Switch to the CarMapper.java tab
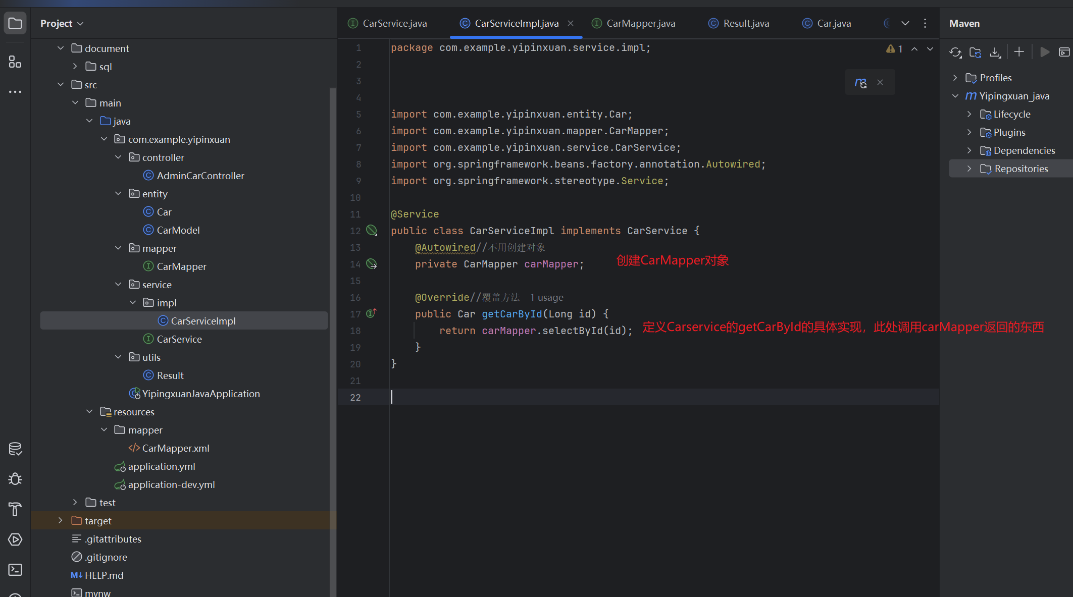 pos(640,23)
